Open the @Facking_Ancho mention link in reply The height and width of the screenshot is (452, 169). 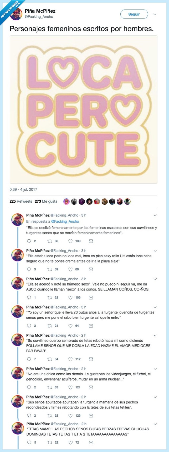65,221
